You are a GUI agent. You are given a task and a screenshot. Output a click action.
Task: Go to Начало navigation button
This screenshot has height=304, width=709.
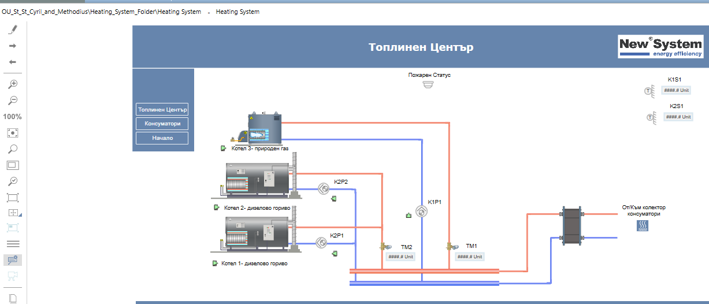[x=162, y=138]
